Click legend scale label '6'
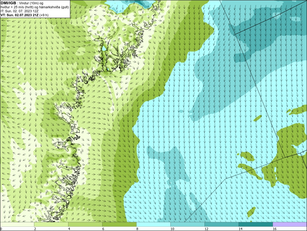 click(x=103, y=229)
